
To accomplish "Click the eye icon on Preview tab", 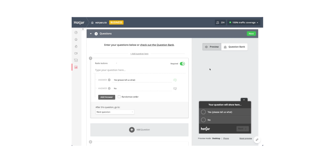I will 206,47.
